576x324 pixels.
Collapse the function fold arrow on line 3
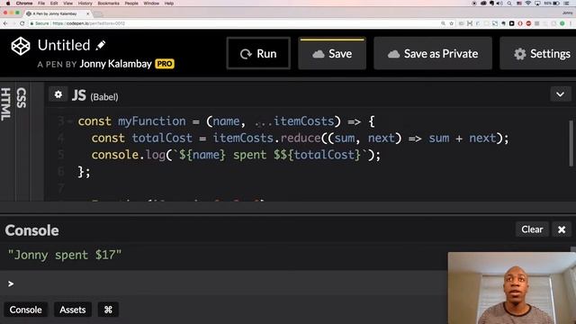point(70,121)
